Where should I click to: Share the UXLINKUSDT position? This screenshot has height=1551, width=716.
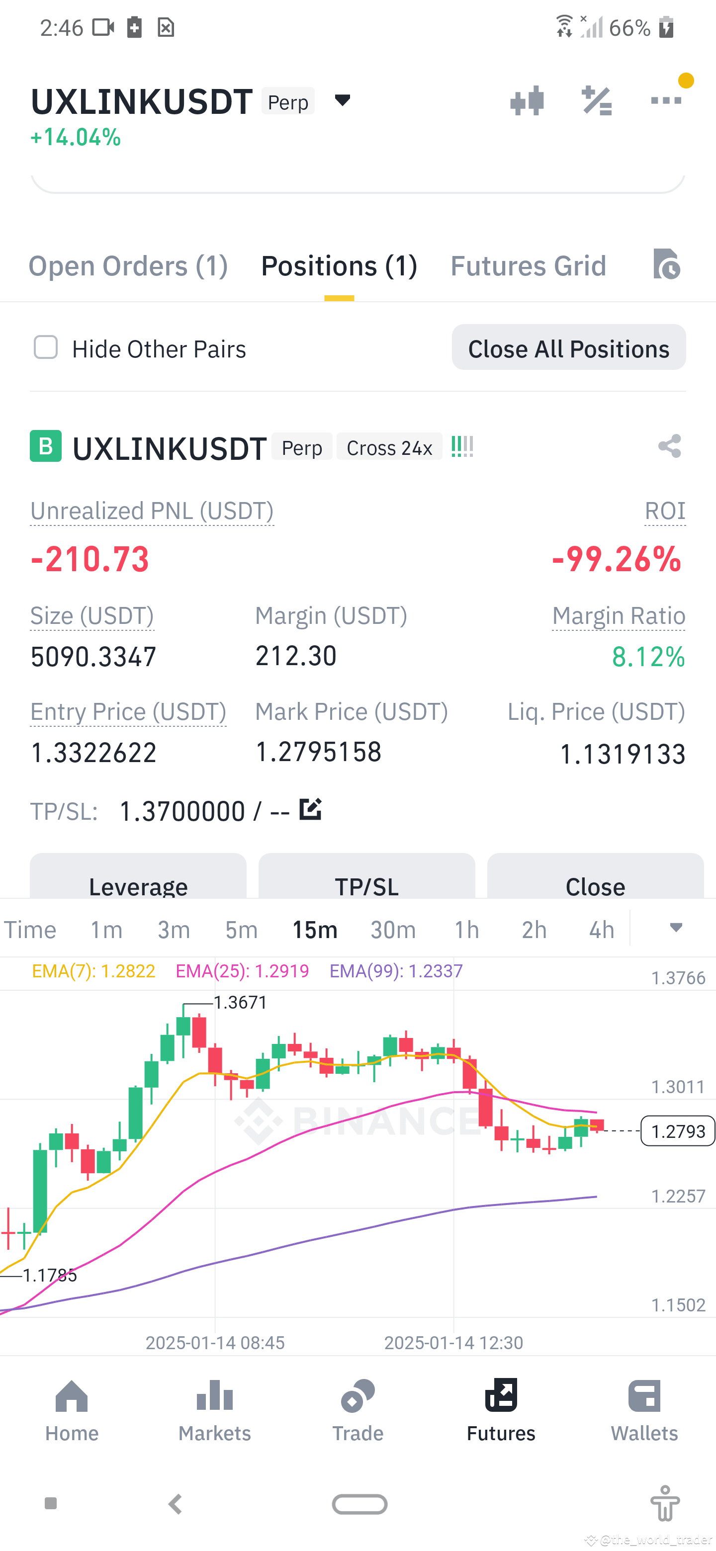click(670, 446)
